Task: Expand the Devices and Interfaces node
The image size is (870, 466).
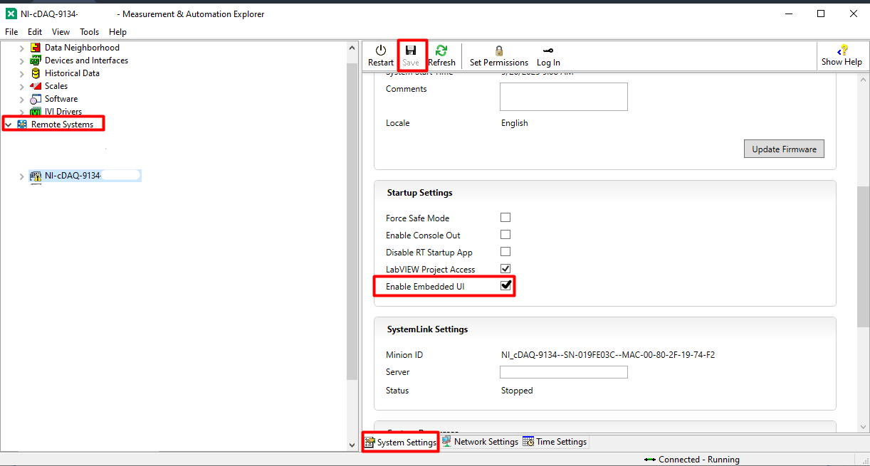Action: [x=22, y=60]
